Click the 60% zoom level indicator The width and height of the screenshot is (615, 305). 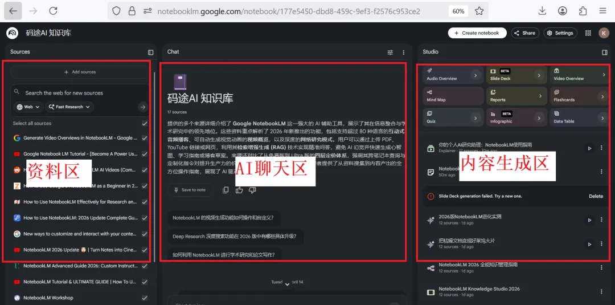(458, 11)
